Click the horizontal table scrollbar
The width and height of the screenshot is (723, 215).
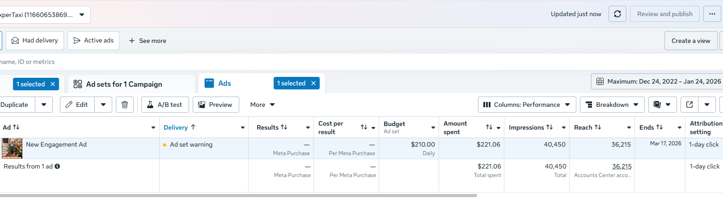point(237,195)
